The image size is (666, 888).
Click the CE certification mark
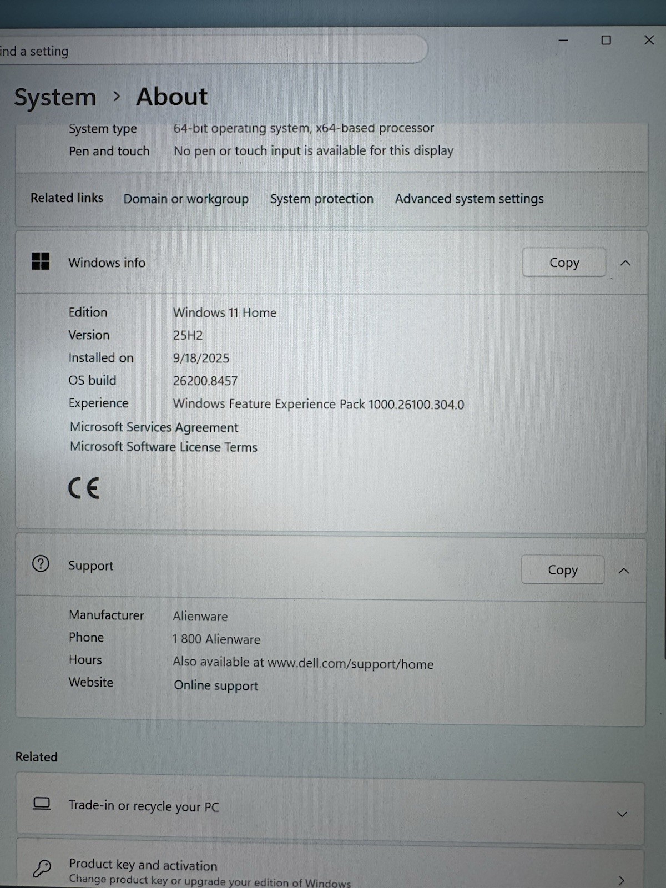tap(84, 488)
